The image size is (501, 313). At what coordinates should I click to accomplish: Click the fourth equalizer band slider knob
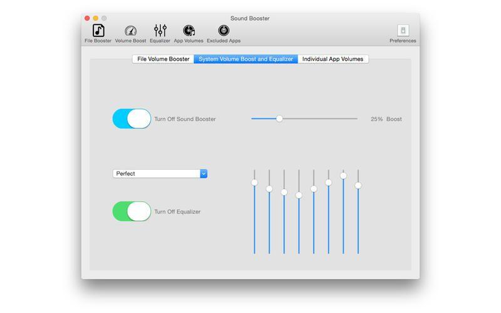click(x=299, y=195)
